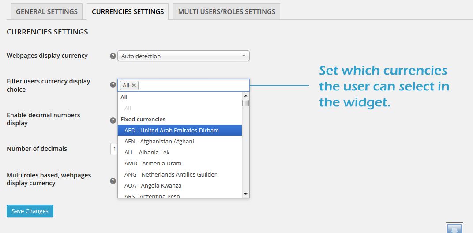Click the Save Changes button
Screen dimensions: 473x233
point(30,211)
